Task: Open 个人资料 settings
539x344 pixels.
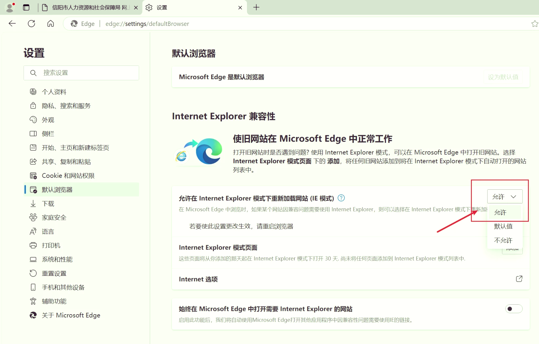Action: [x=82, y=92]
